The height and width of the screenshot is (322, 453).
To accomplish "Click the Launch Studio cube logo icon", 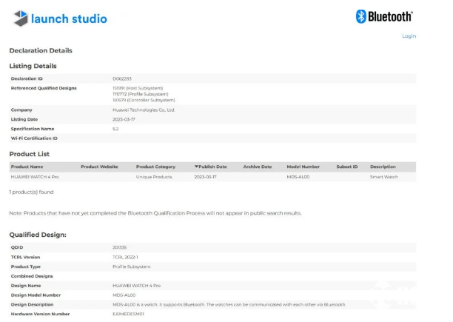I will 24,18.
